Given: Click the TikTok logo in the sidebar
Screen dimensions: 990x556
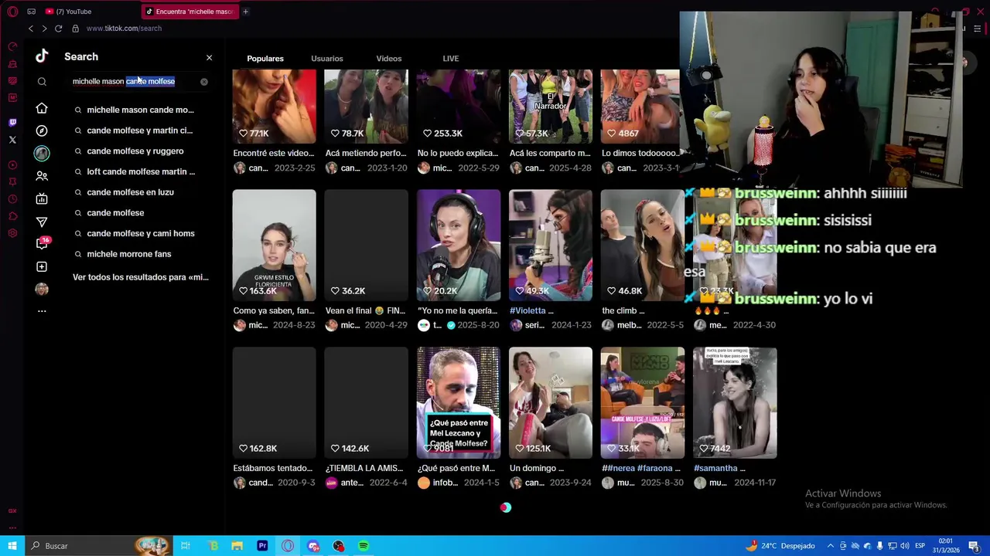Looking at the screenshot, I should click(x=42, y=56).
